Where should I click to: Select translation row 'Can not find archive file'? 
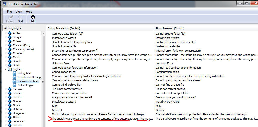pyautogui.click(x=66, y=85)
